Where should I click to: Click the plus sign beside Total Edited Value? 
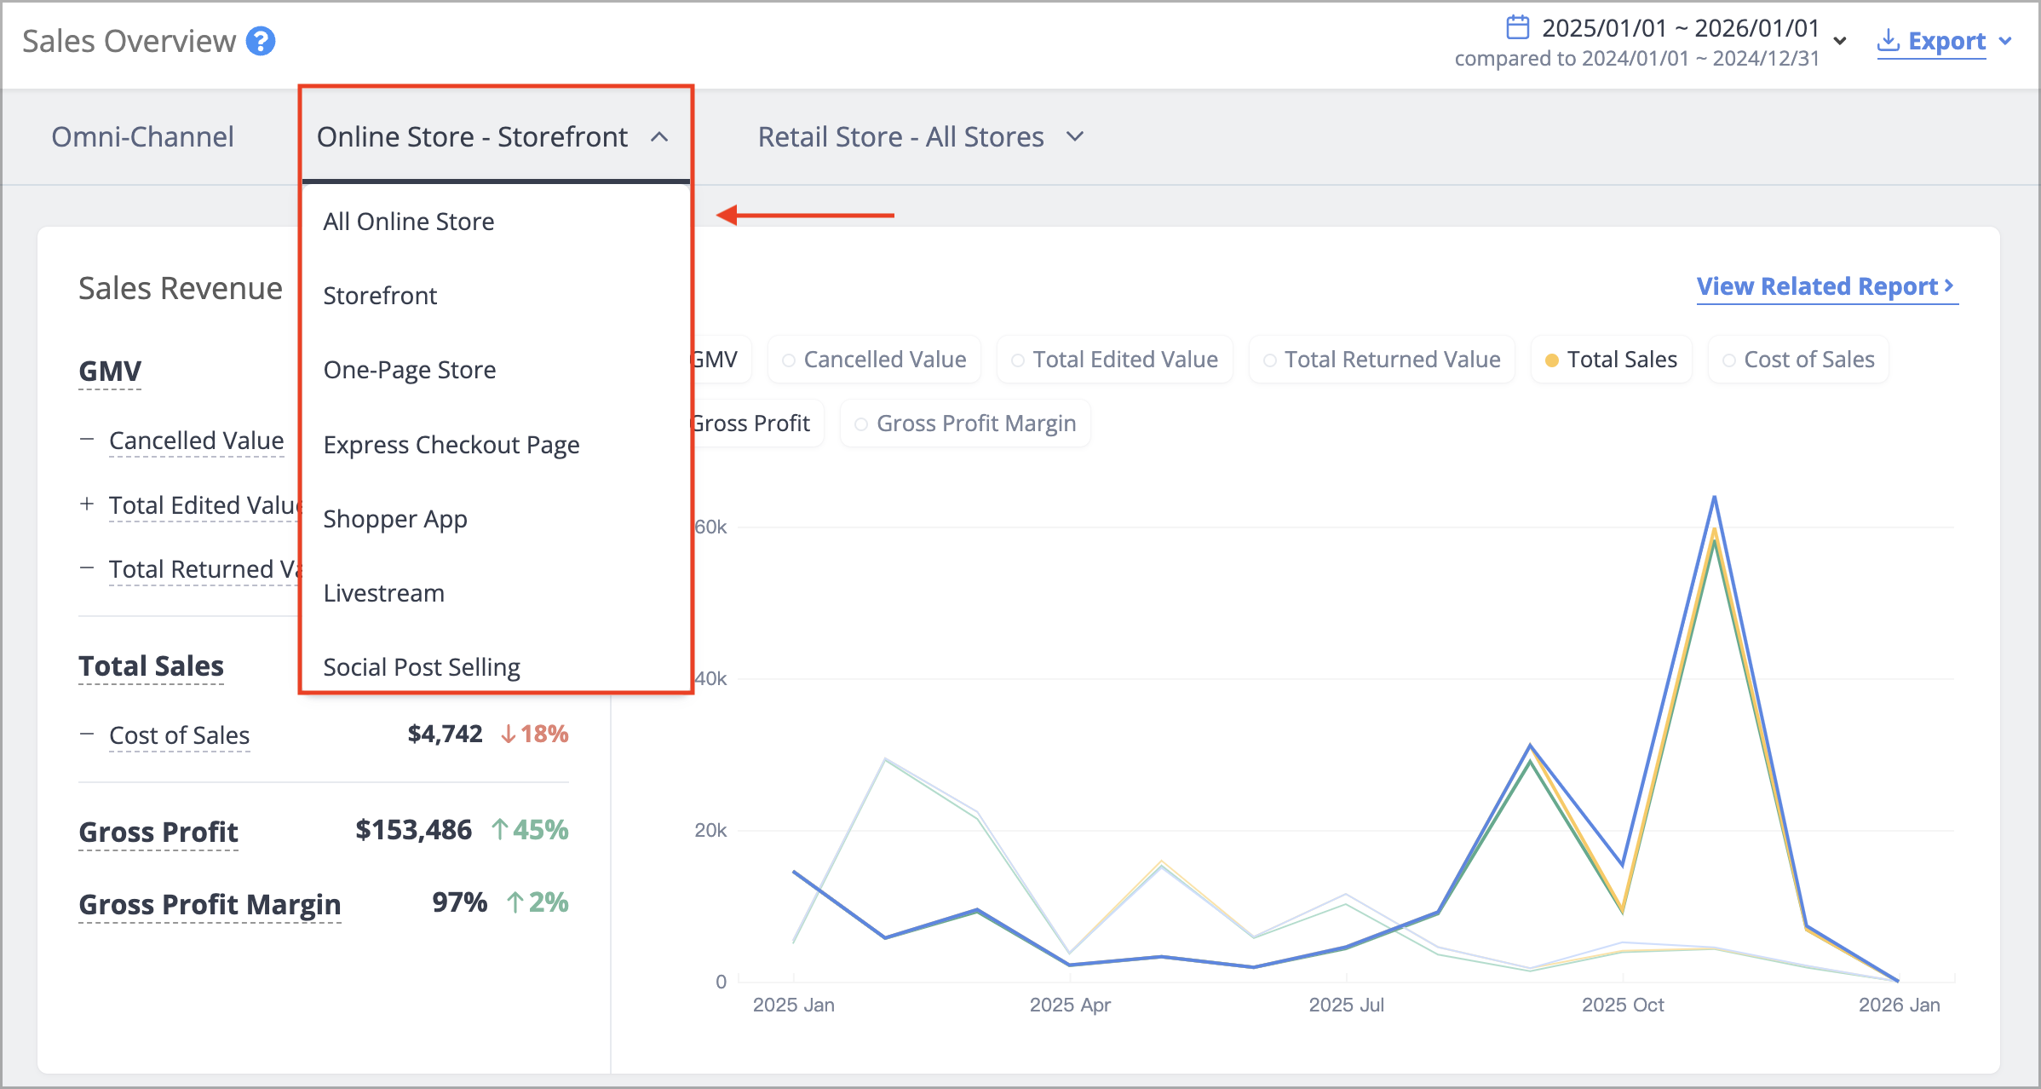point(87,504)
